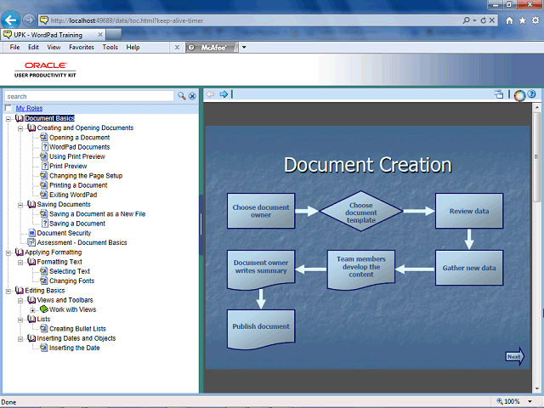Click the player pane forward arrow icon
The width and height of the screenshot is (544, 408).
224,94
